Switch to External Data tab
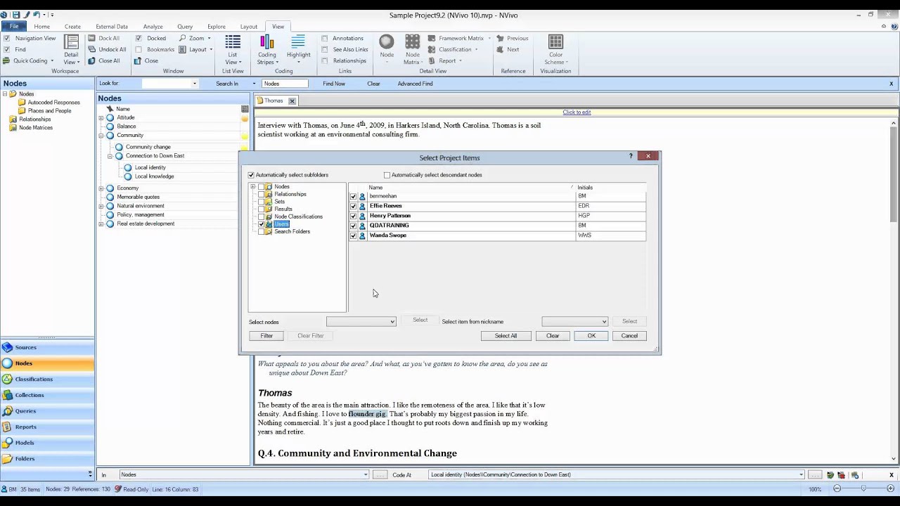Viewport: 900px width, 506px height. [x=112, y=27]
